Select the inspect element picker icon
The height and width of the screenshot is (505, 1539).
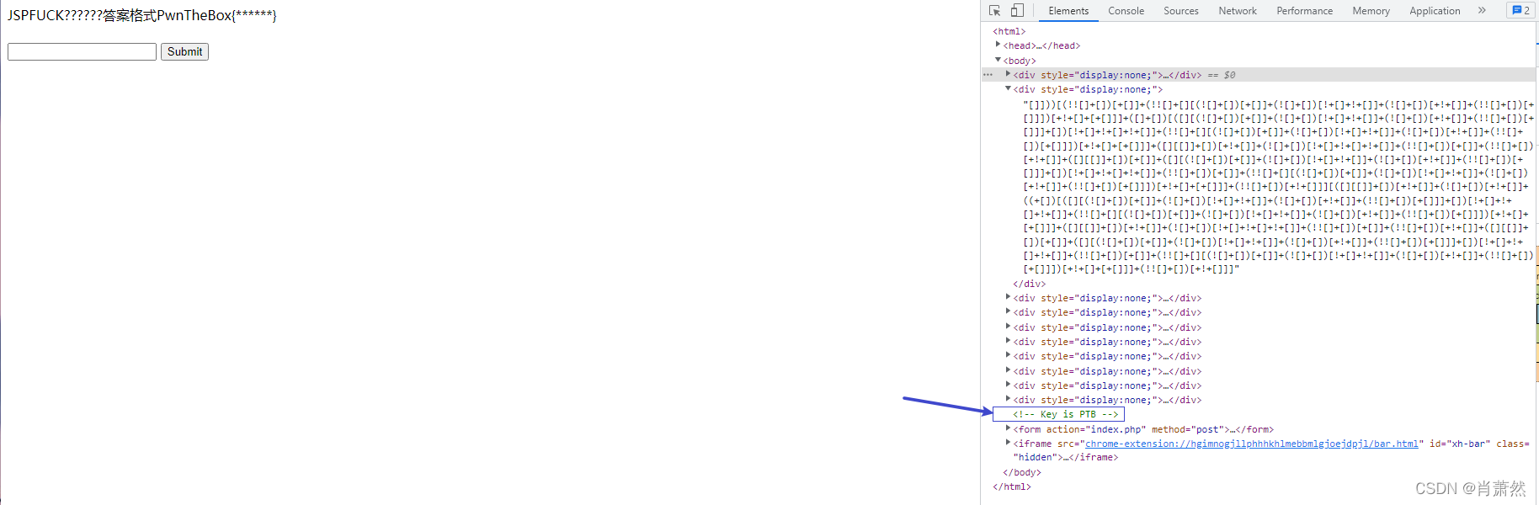point(994,10)
